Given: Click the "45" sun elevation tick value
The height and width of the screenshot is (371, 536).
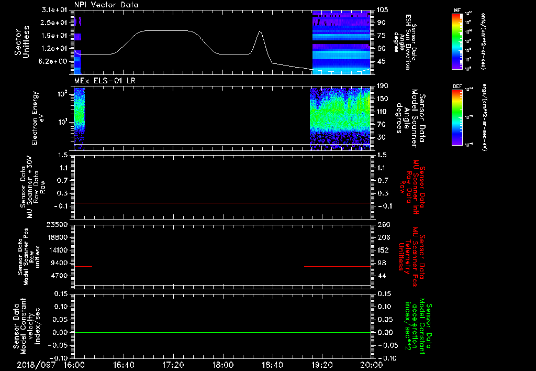Looking at the screenshot, I should tap(381, 62).
